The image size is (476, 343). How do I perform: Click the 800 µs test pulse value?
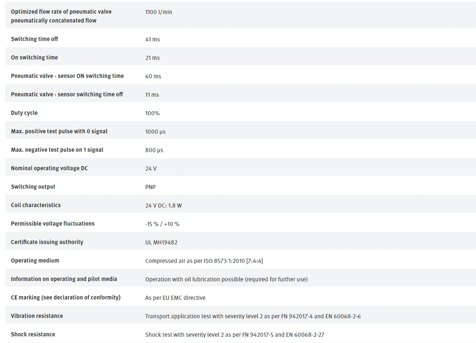pyautogui.click(x=154, y=150)
